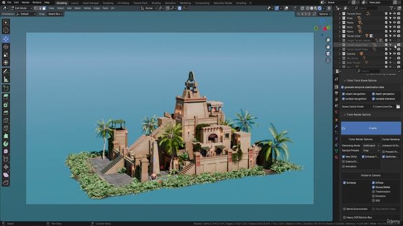
Task: Select the Measure tool
Action: tap(6, 80)
